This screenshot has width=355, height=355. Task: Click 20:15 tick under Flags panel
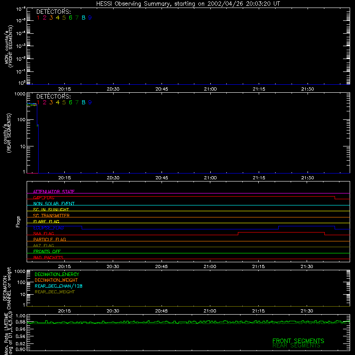(64, 267)
